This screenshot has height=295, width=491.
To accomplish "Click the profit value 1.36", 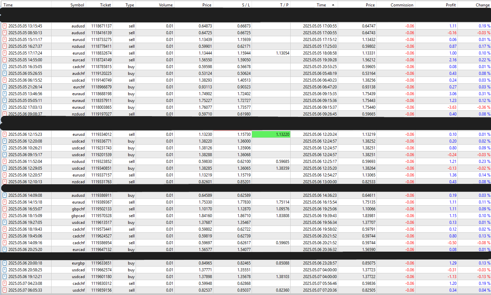I will [x=453, y=175].
